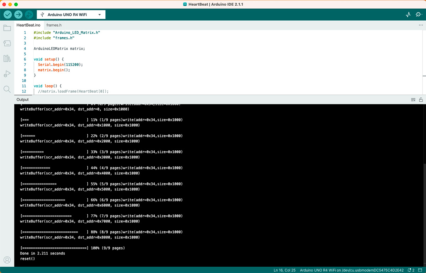426x273 pixels.
Task: Open the Sketchbook folder in the sidebar
Action: click(7, 28)
